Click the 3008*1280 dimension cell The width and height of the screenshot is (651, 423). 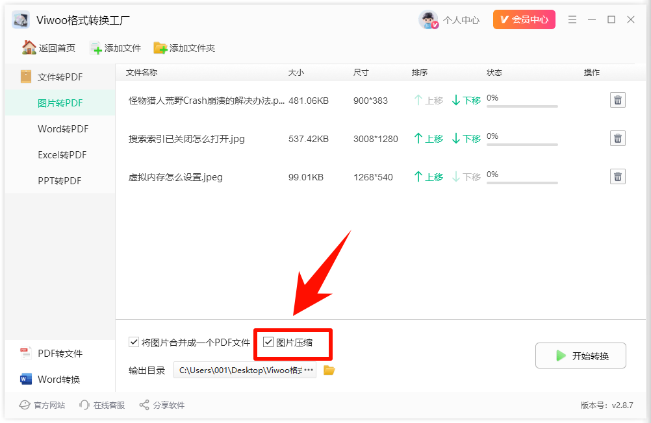point(376,139)
